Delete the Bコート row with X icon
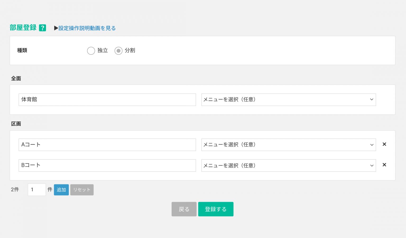The width and height of the screenshot is (406, 238). click(384, 165)
